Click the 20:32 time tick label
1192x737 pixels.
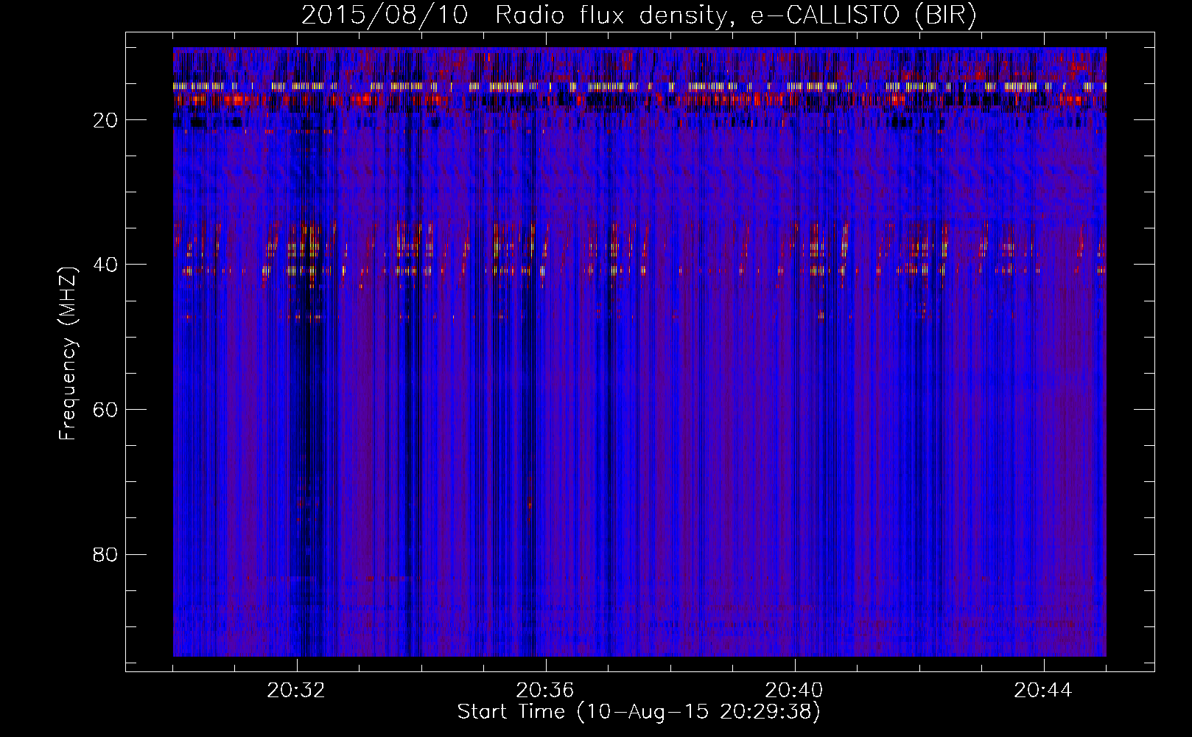[x=296, y=691]
